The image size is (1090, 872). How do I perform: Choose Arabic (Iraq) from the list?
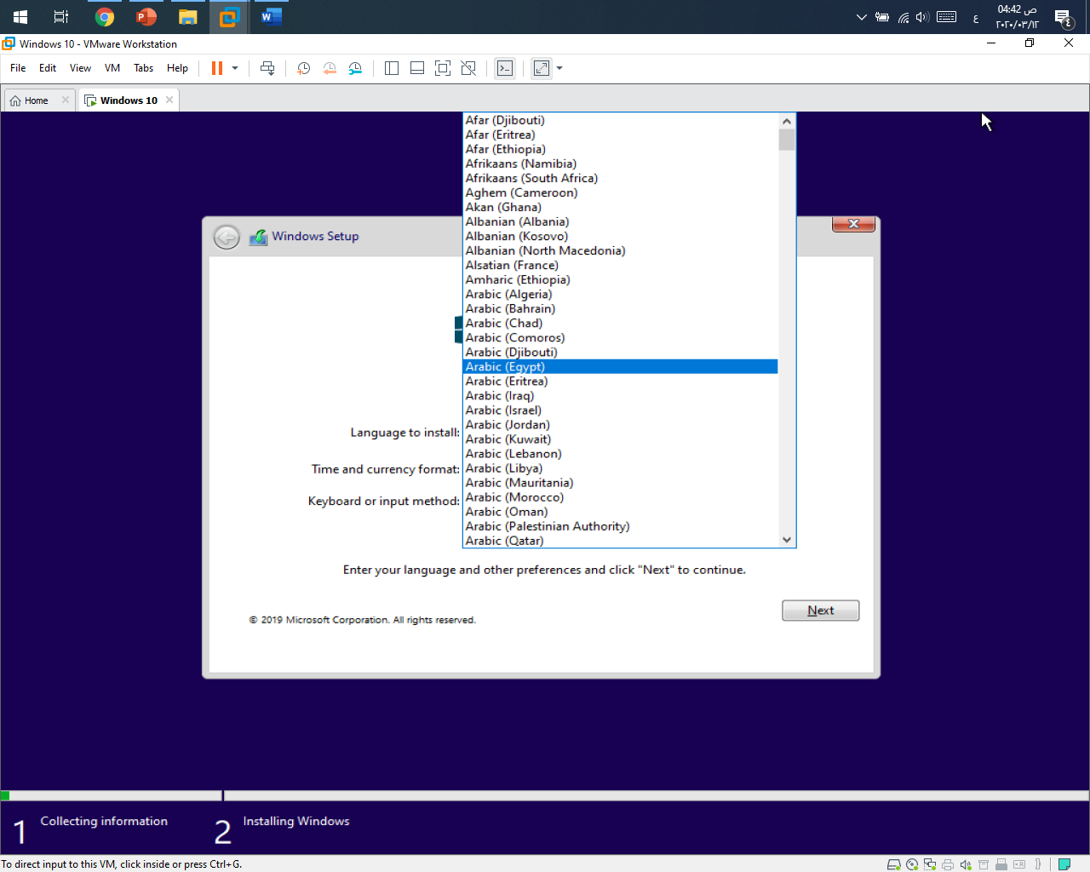[x=621, y=396]
